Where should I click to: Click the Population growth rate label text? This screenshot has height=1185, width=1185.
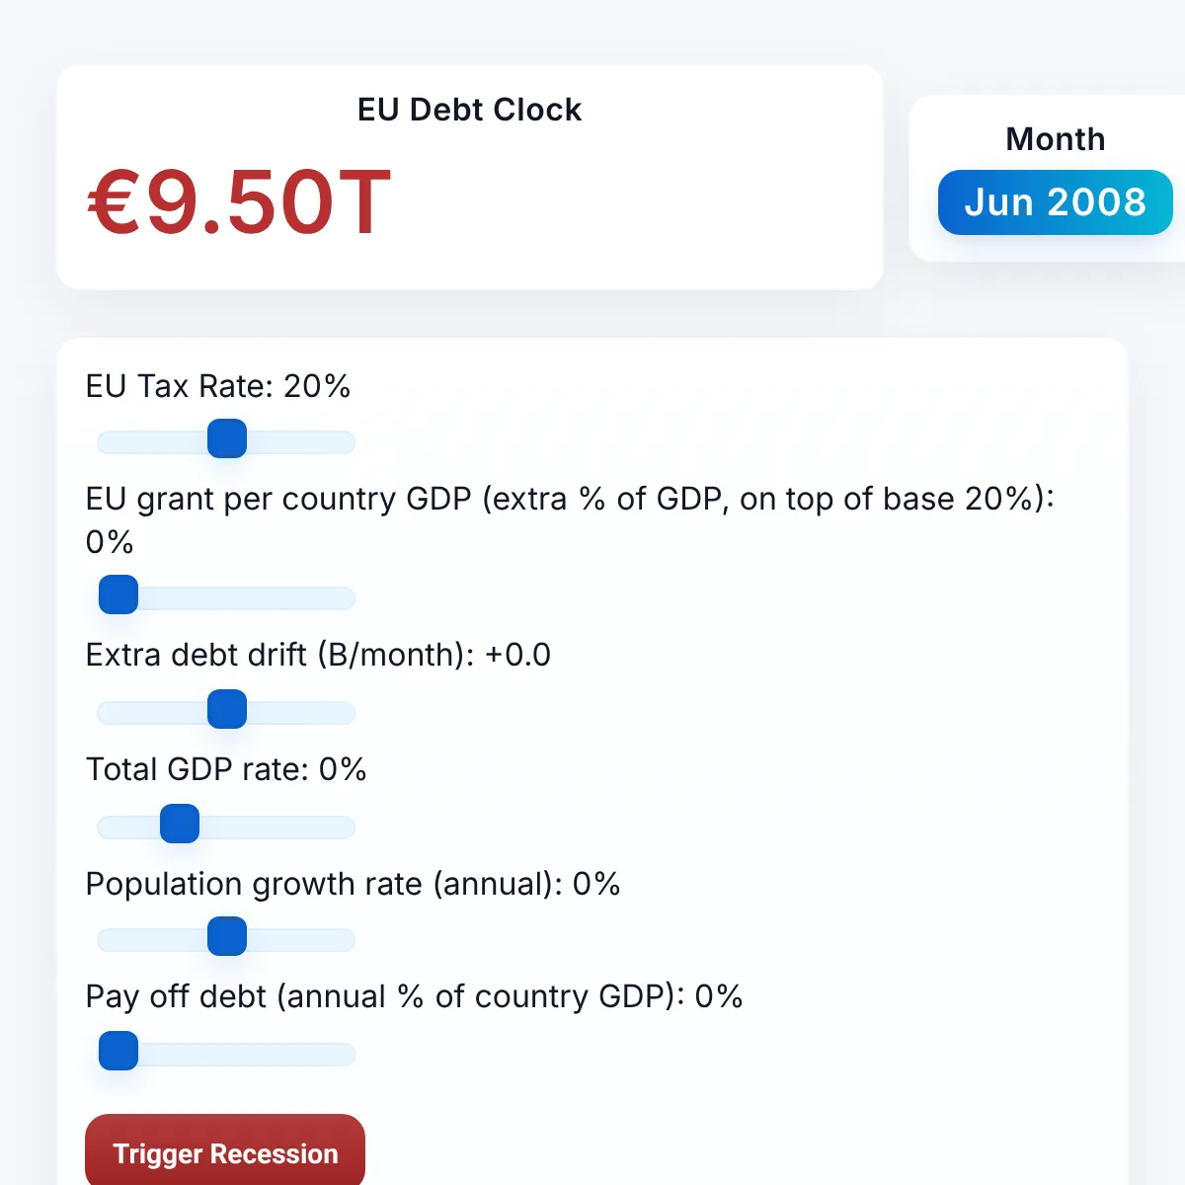(353, 884)
